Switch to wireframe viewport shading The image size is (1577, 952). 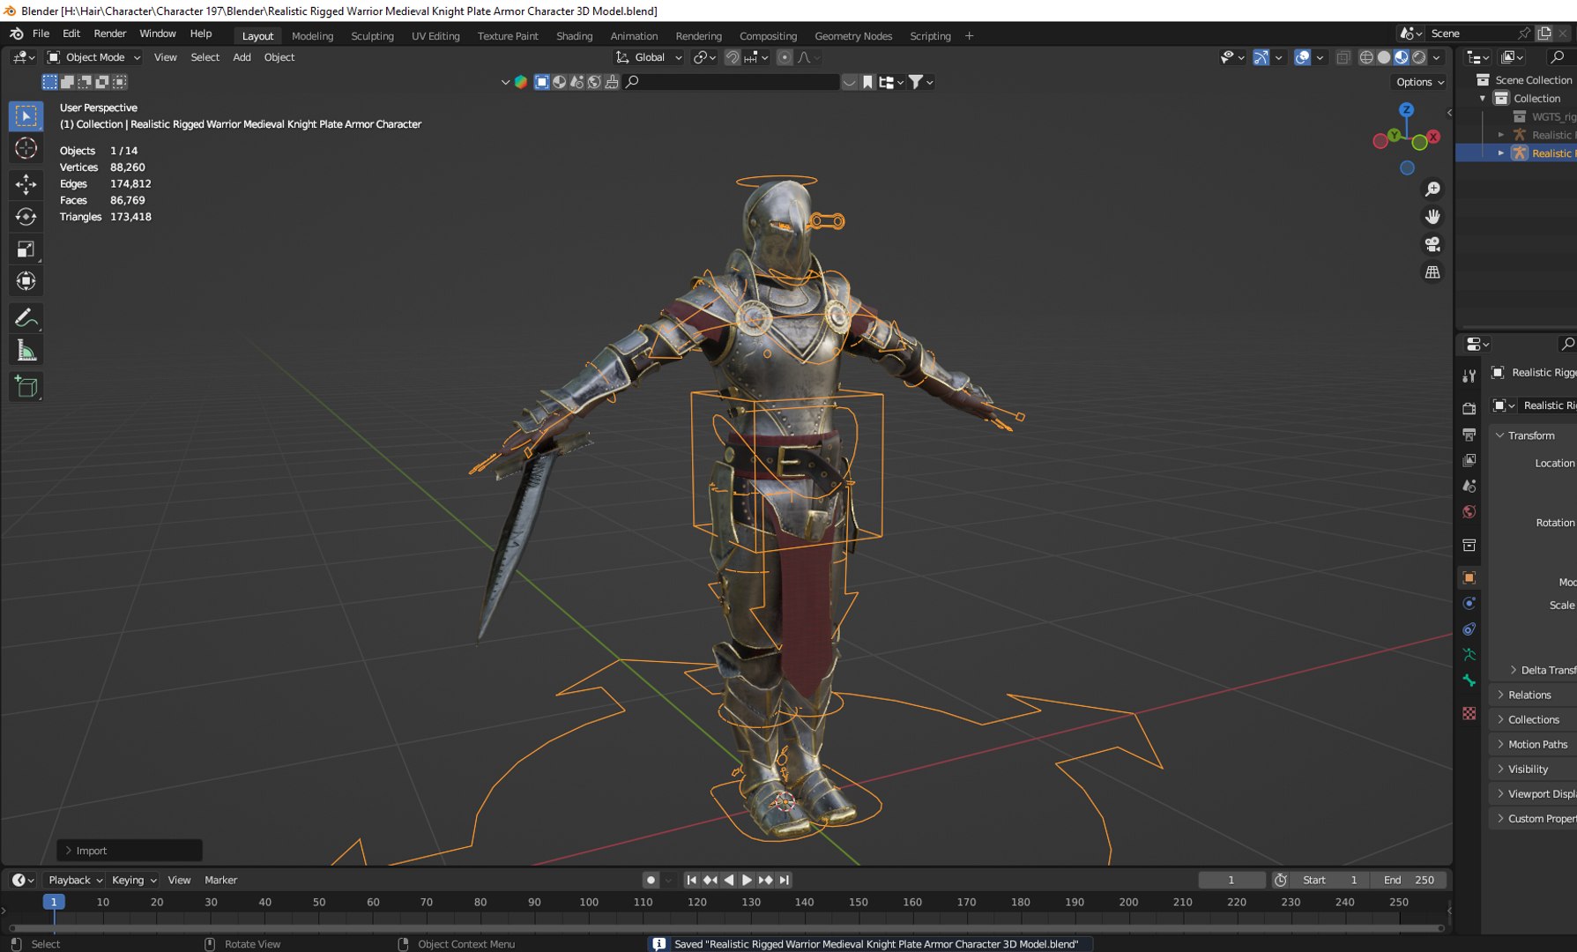point(1366,57)
